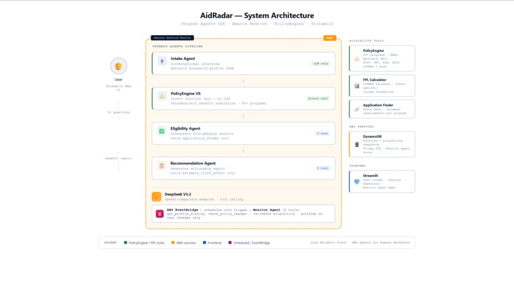Click the 'AWS SERVICES' section heading
This screenshot has width=514, height=281.
tap(362, 126)
